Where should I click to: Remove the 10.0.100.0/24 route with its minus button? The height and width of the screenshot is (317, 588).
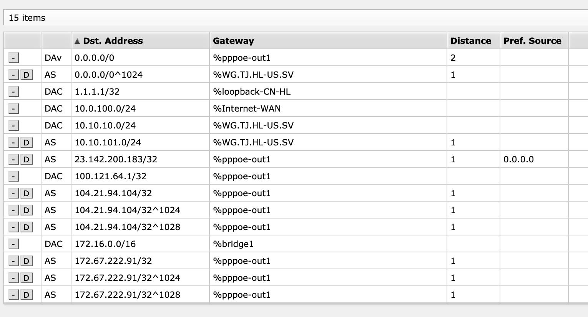[13, 108]
